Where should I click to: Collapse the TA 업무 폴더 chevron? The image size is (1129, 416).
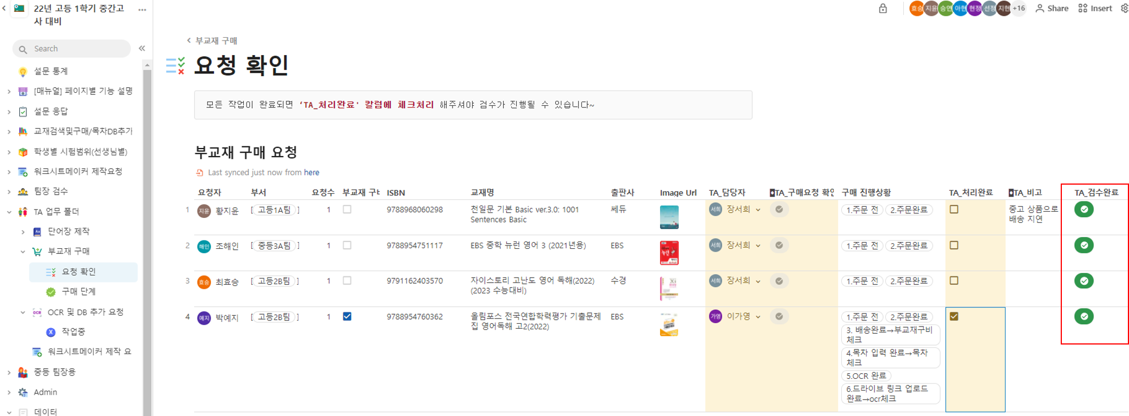point(9,212)
